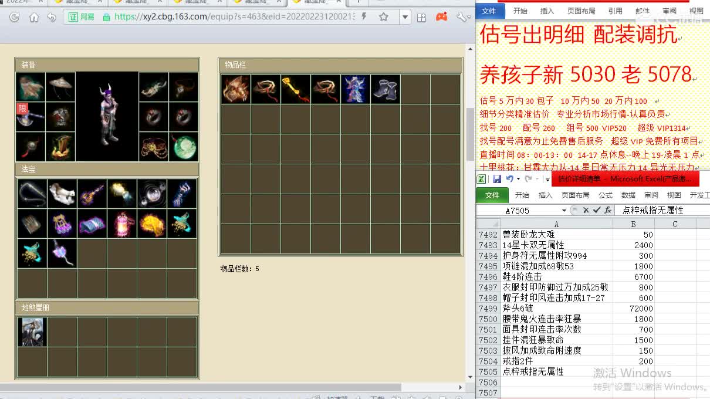Screen dimensions: 710x399
Task: Select the purple crystal feather treasure icon
Action: coord(62,253)
